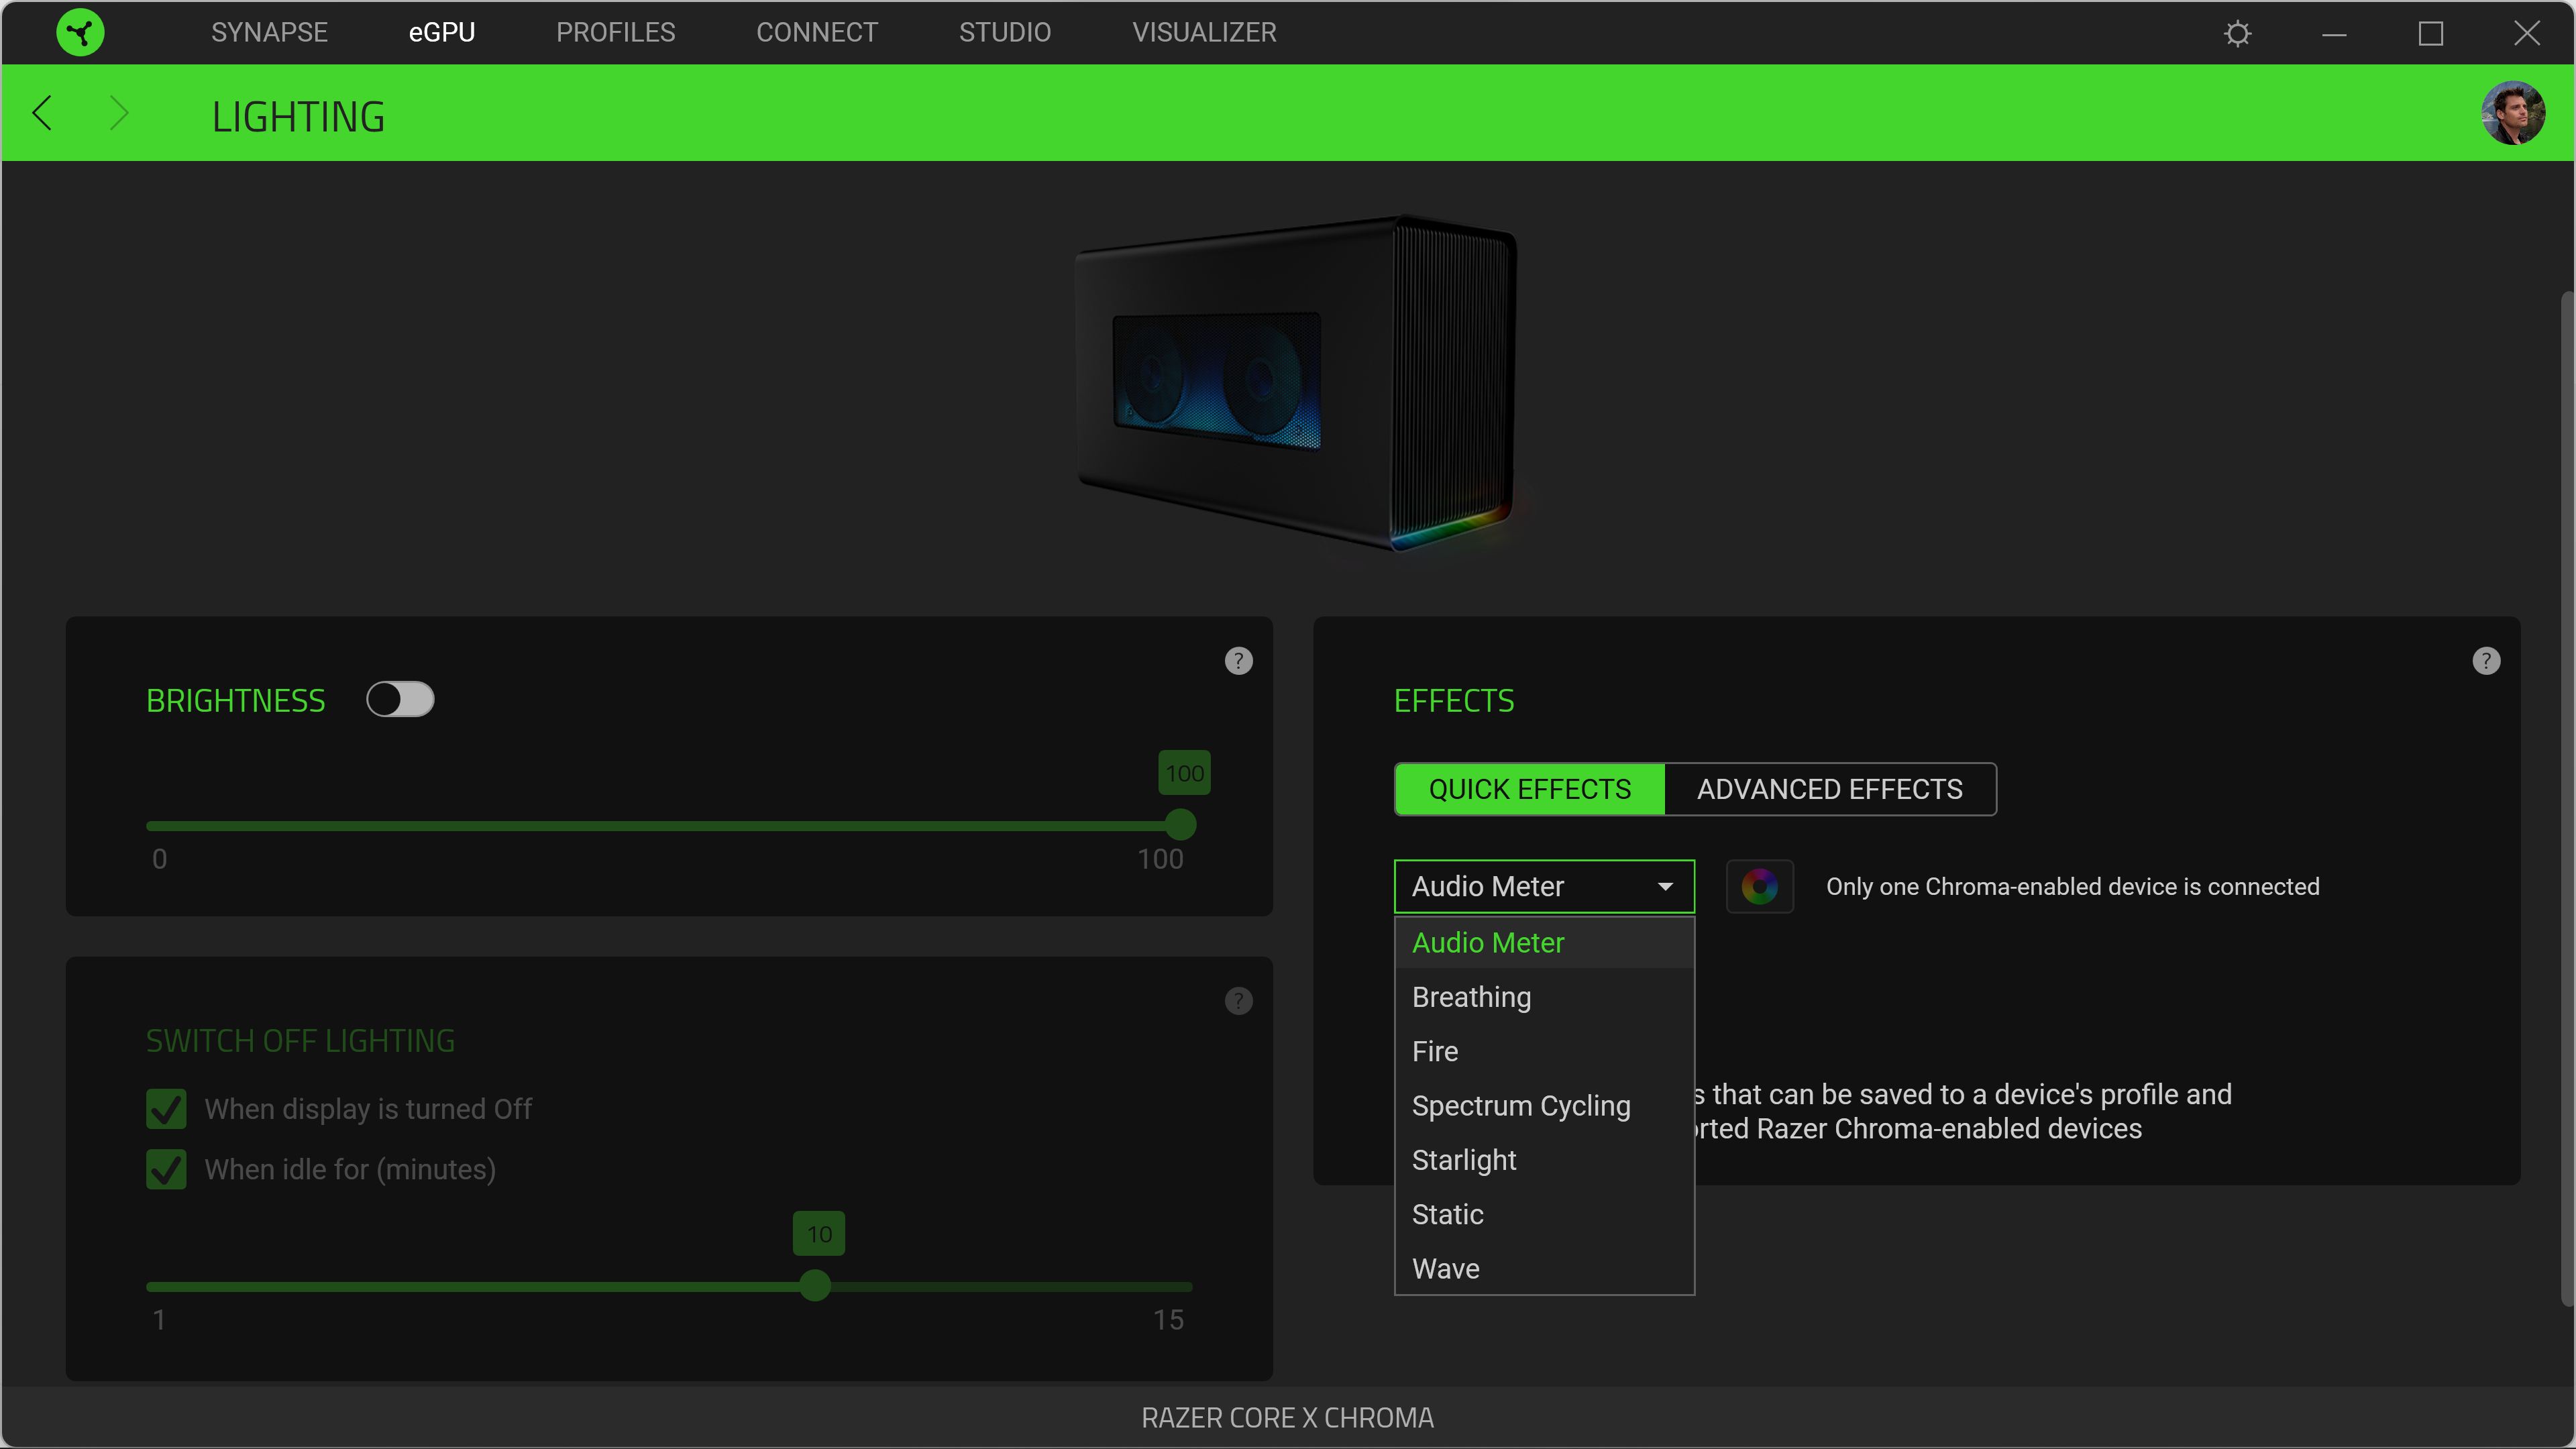Uncheck When idle for minutes
This screenshot has width=2576, height=1449.
click(x=166, y=1169)
